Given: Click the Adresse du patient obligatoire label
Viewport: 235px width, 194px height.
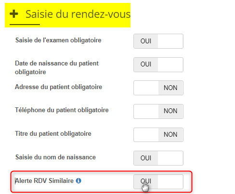Looking at the screenshot, I should coord(58,87).
